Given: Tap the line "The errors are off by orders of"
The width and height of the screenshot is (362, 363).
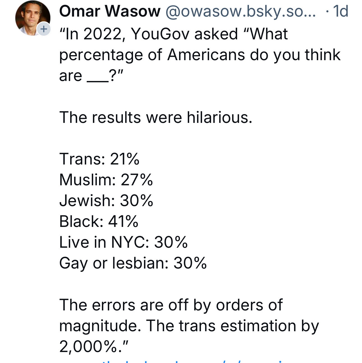Looking at the screenshot, I should (x=171, y=305).
